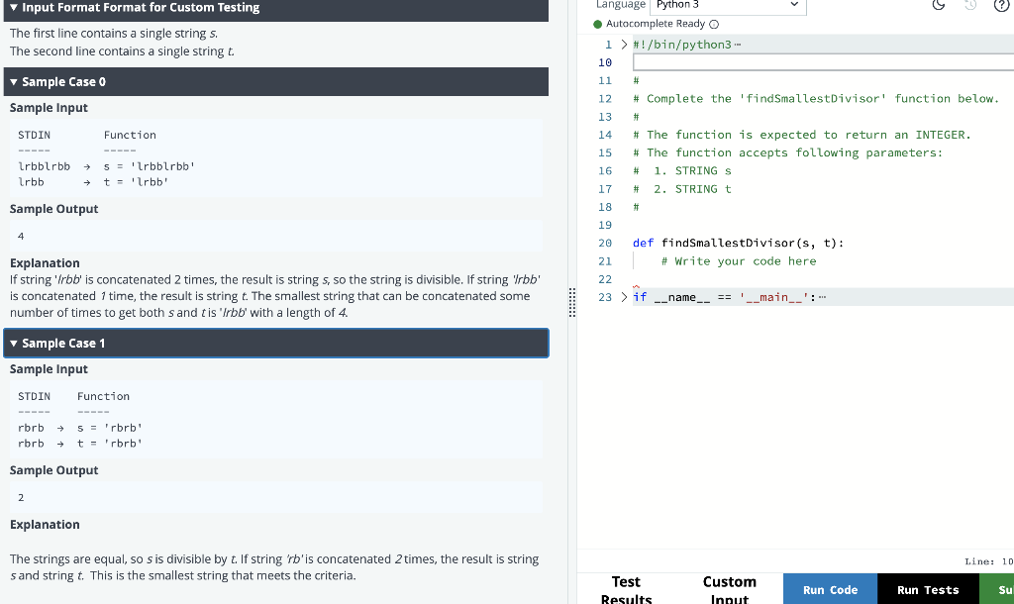Click the Run Tests button
Viewport: 1014px width, 604px height.
pyautogui.click(x=927, y=588)
